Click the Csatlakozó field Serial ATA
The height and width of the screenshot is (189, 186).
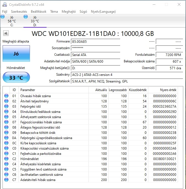[96, 55]
